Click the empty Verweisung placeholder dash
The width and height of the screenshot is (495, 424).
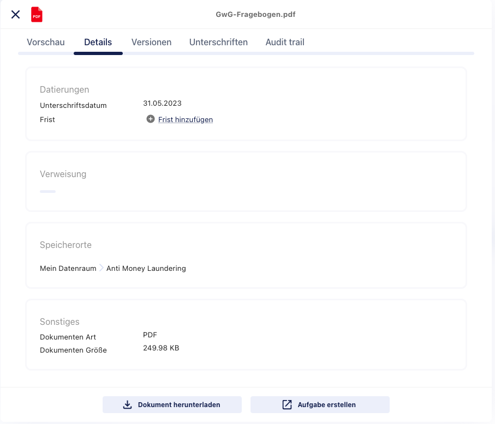(47, 191)
